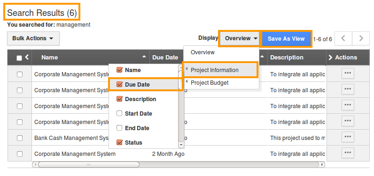Tick the checkbox for Bank Cash Management row
Screen dimensions: 374x176
(20, 138)
